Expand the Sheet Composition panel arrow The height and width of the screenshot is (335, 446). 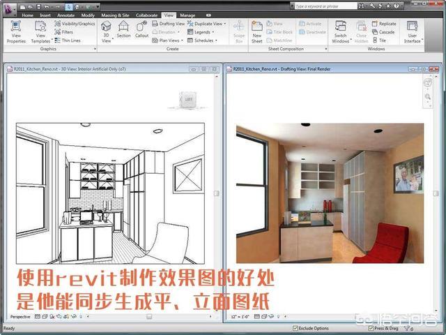[x=326, y=49]
